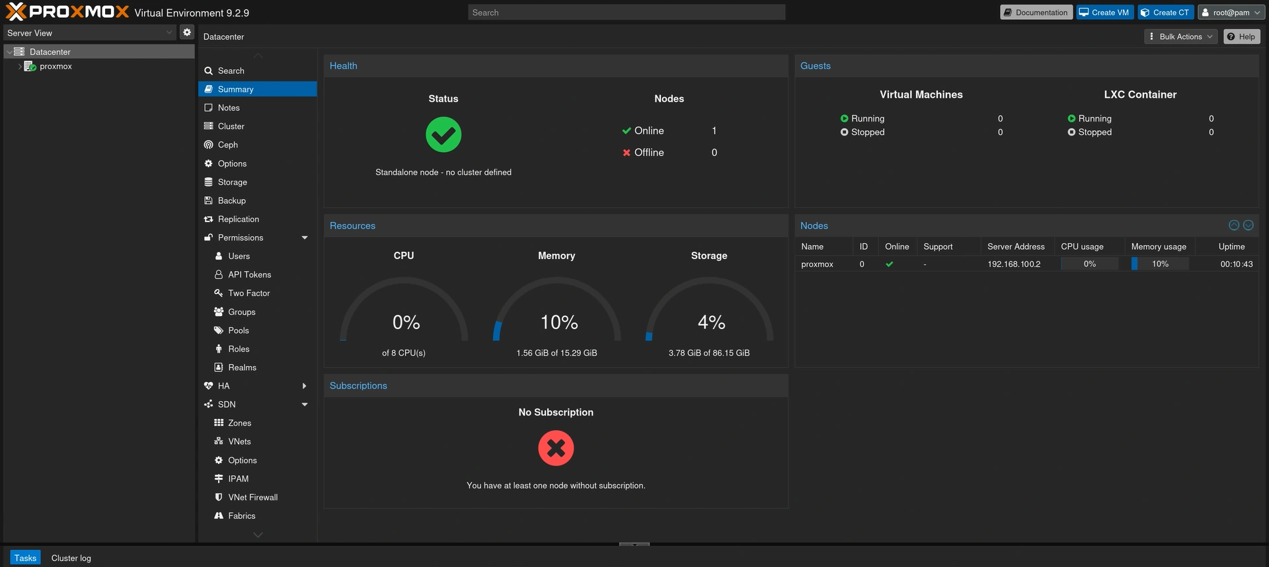Click the Groups people icon

coord(219,311)
